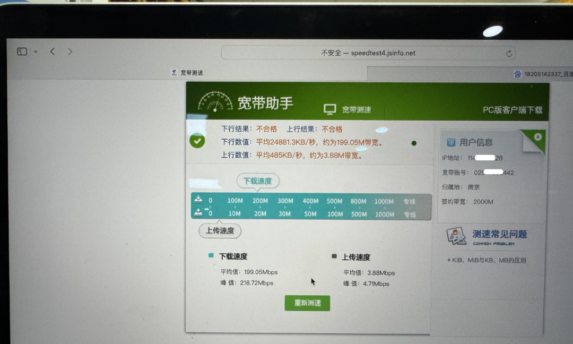Click the forward navigation arrow

tap(70, 51)
